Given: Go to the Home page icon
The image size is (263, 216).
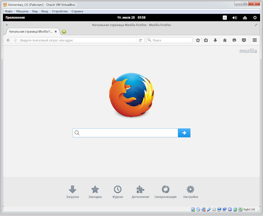Looking at the screenshot, I should coord(225,40).
